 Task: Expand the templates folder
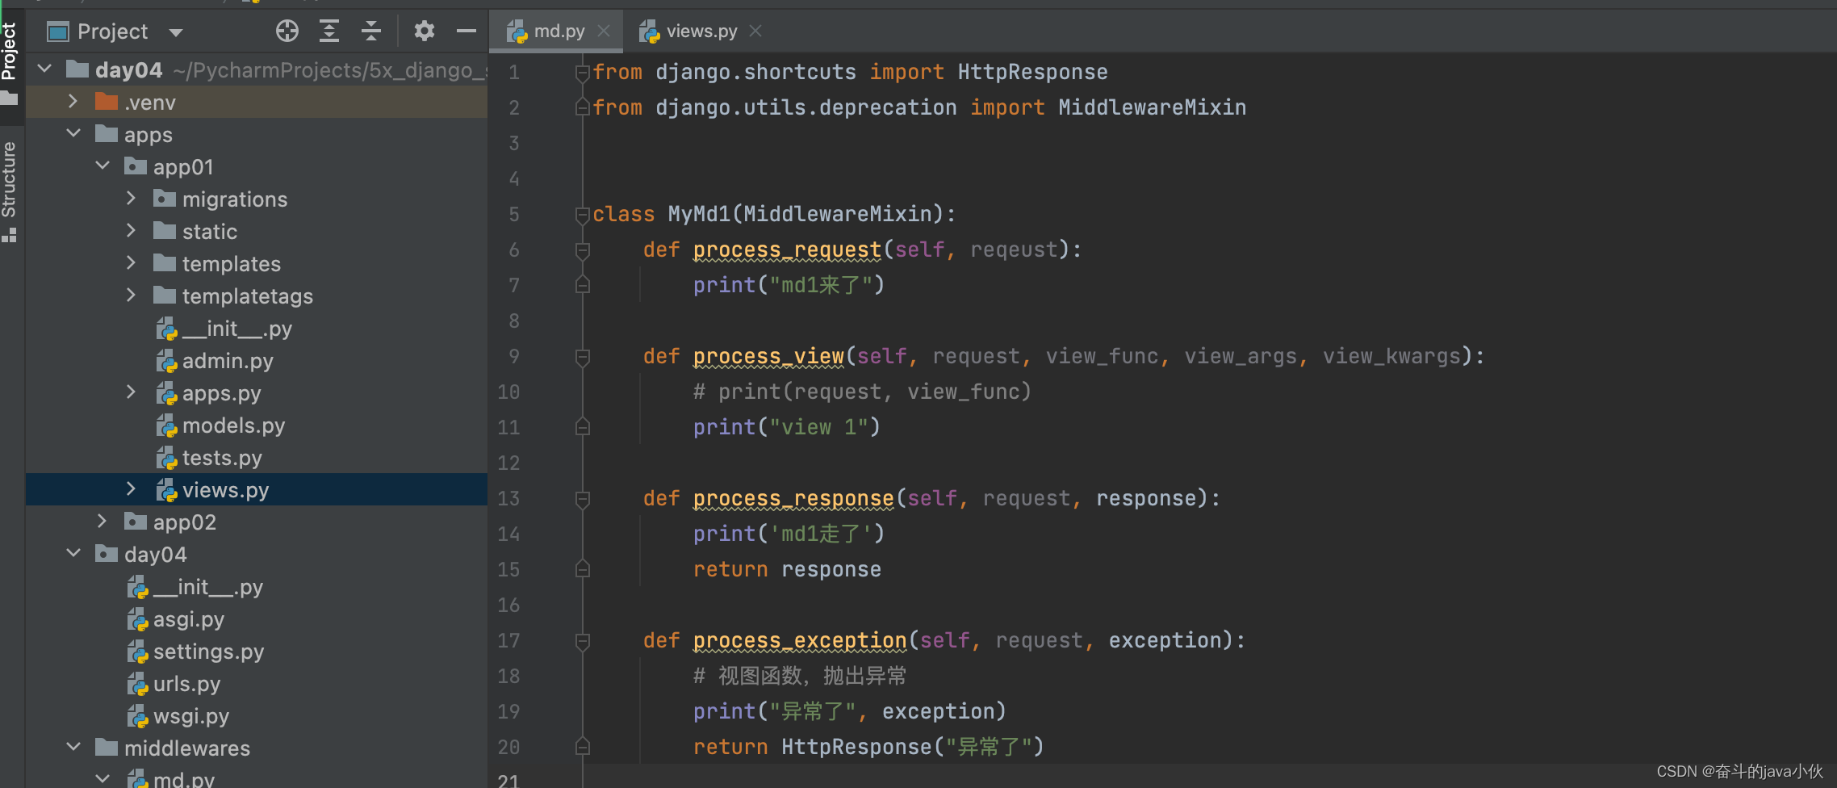coord(132,263)
